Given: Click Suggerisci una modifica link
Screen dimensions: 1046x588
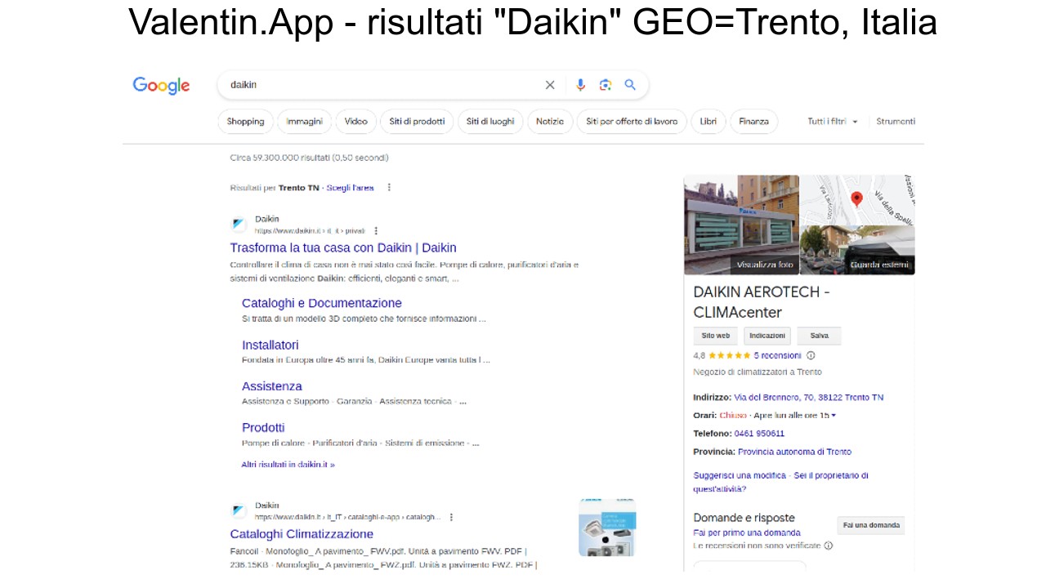Looking at the screenshot, I should [740, 475].
